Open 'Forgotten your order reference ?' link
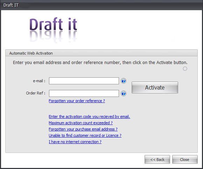This screenshot has width=203, height=169. click(x=77, y=101)
